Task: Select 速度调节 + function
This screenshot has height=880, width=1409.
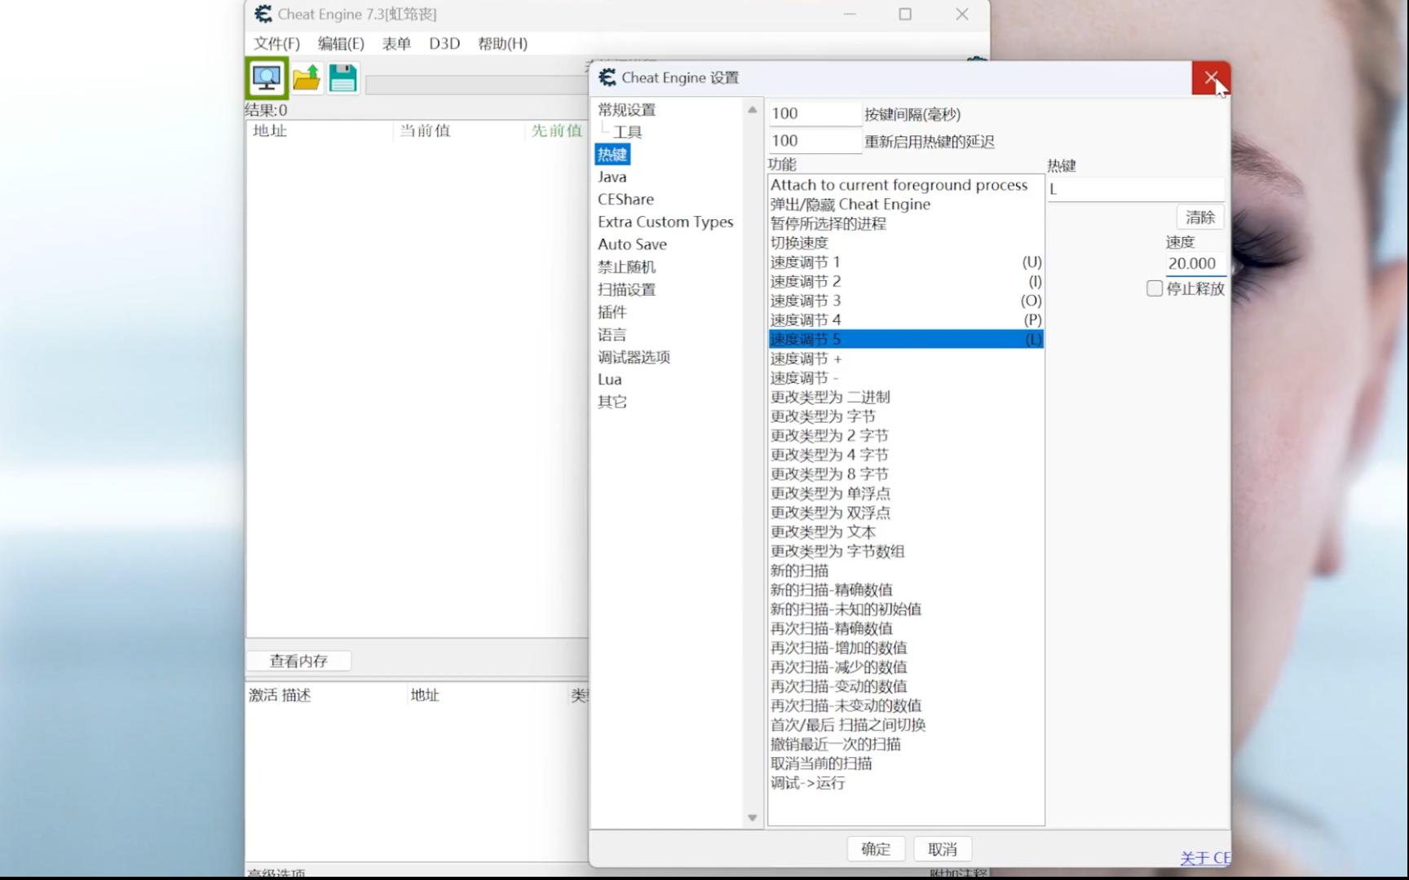Action: [906, 359]
